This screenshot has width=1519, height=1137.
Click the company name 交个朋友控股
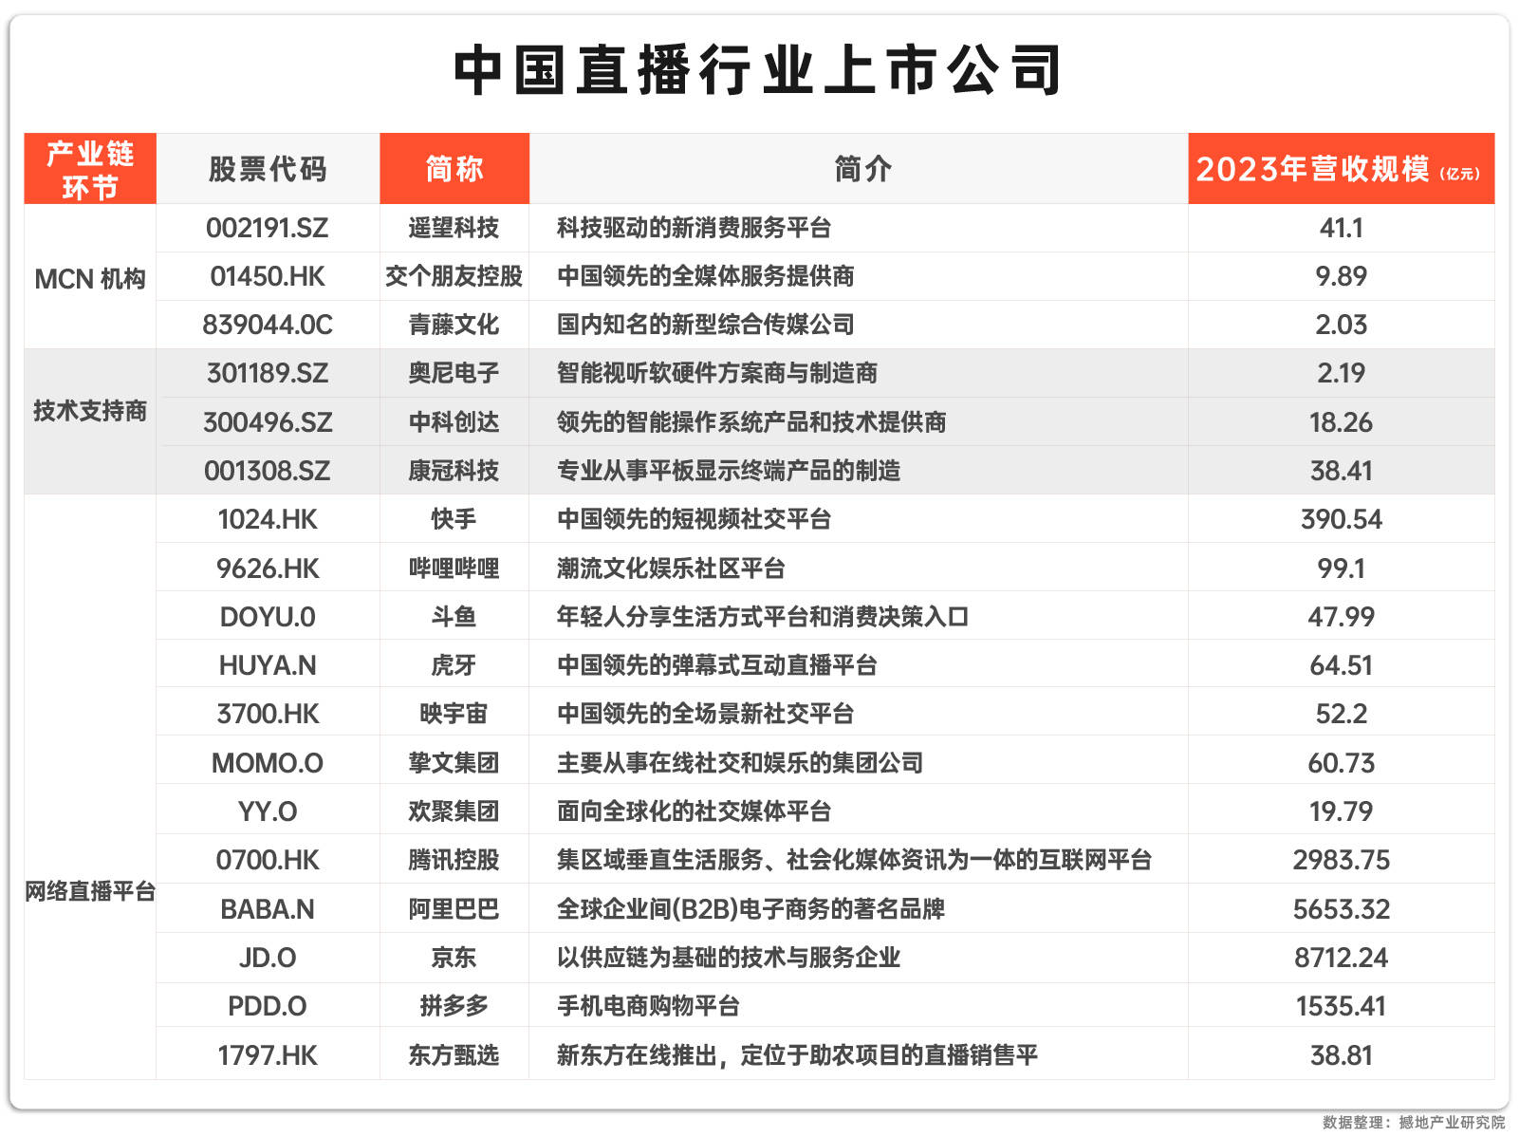pyautogui.click(x=454, y=276)
